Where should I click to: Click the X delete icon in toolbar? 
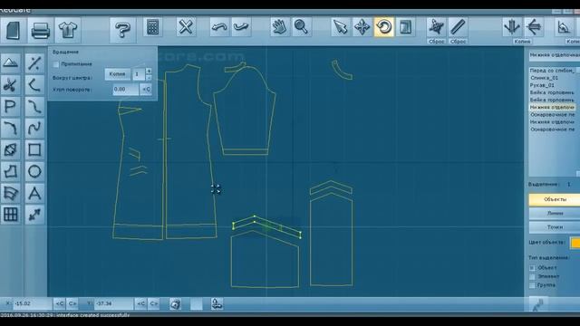pos(186,27)
